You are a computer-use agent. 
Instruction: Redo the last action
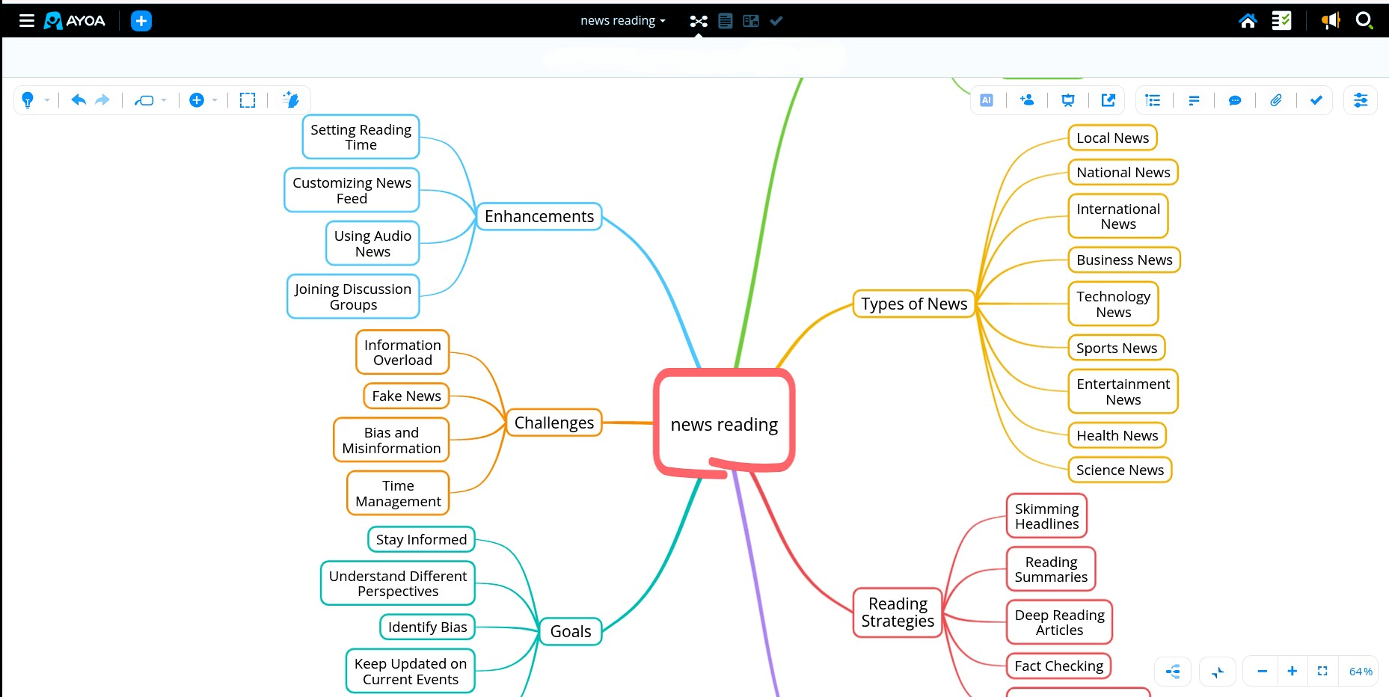click(x=102, y=100)
